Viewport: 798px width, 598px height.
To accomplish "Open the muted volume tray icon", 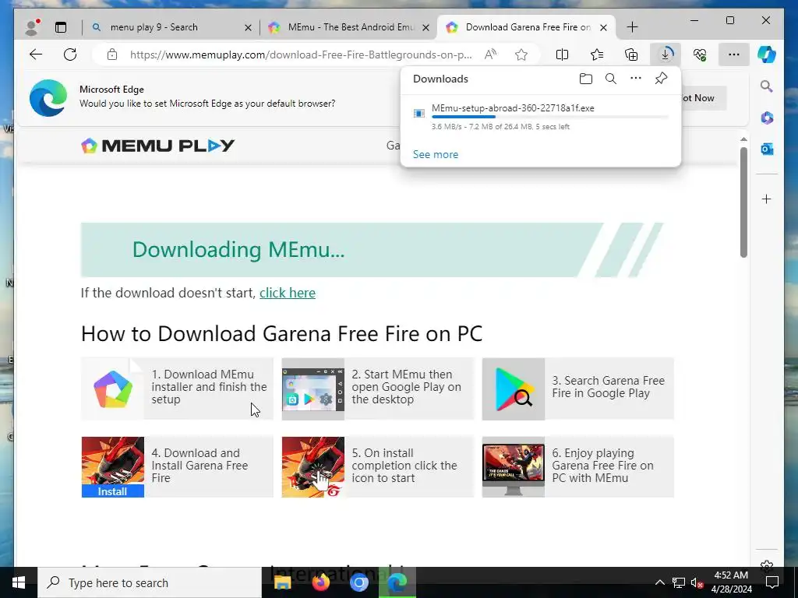I will (x=697, y=582).
